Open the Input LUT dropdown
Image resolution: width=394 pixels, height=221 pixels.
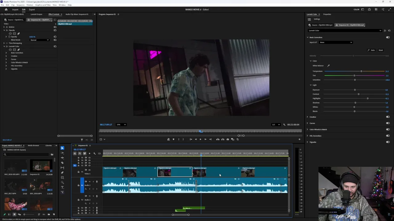(x=336, y=42)
